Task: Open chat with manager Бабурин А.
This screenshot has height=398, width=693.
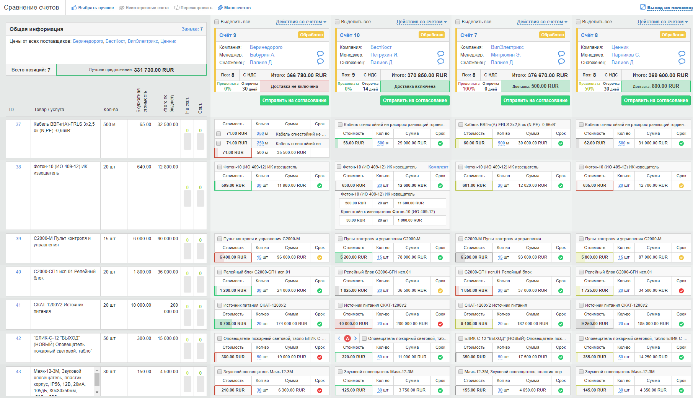Action: pyautogui.click(x=320, y=54)
